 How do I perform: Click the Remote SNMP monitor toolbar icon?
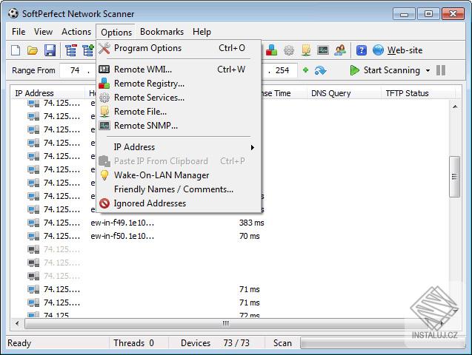point(323,50)
